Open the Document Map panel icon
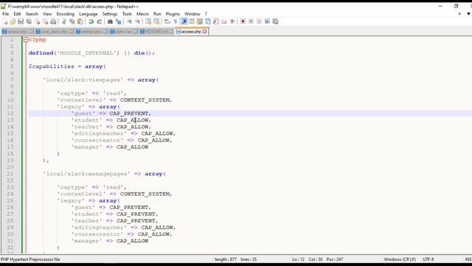The height and width of the screenshot is (266, 472). click(x=200, y=21)
